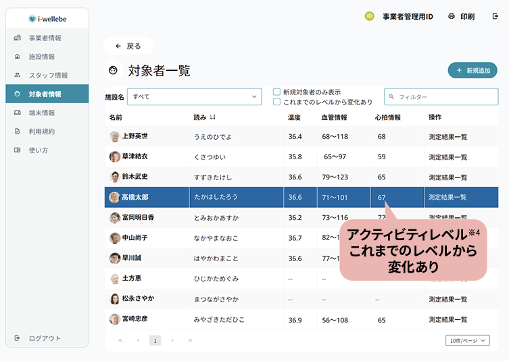Image resolution: width=509 pixels, height=361 pixels.
Task: Click avatar of 早川誠
Action: [115, 258]
